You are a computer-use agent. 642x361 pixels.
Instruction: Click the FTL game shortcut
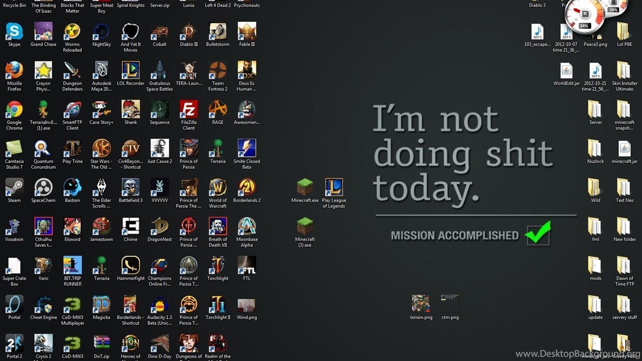point(247,266)
